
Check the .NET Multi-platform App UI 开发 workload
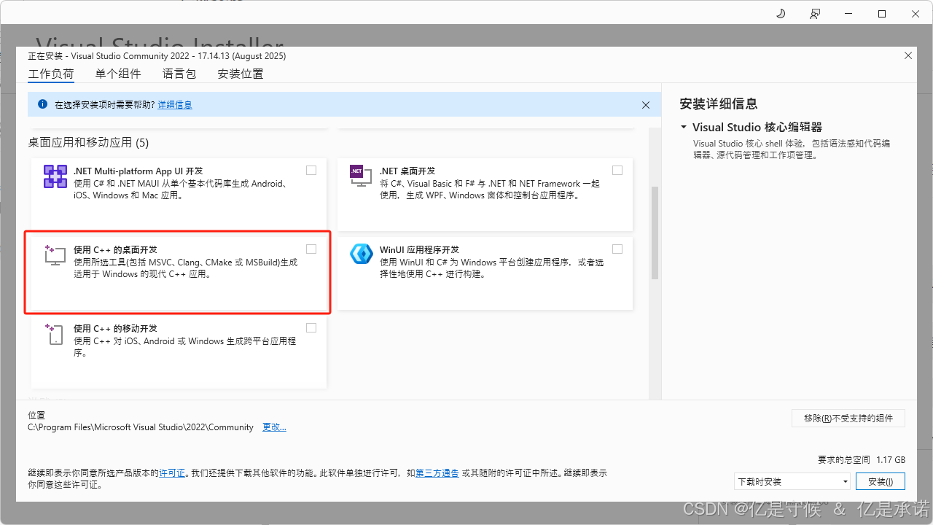tap(311, 170)
